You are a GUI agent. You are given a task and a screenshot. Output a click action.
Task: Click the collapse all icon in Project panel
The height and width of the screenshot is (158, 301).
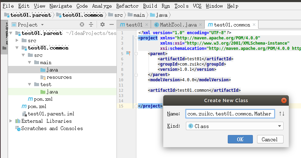[x=91, y=24]
